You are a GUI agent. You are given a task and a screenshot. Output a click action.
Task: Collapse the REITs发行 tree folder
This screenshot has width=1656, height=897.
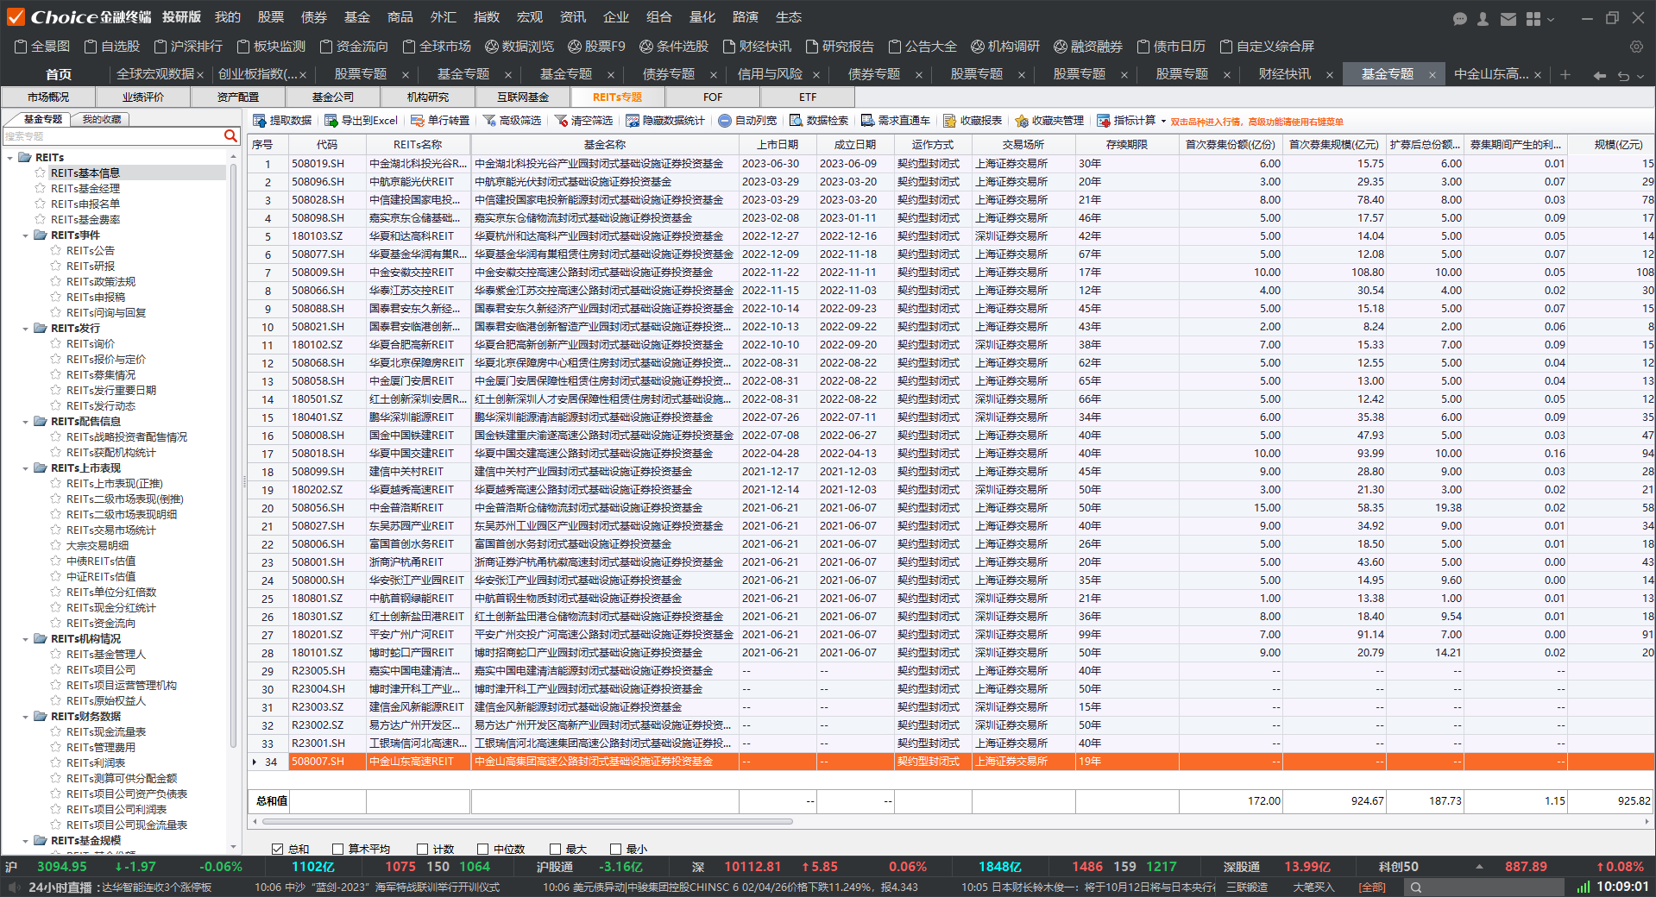[26, 329]
